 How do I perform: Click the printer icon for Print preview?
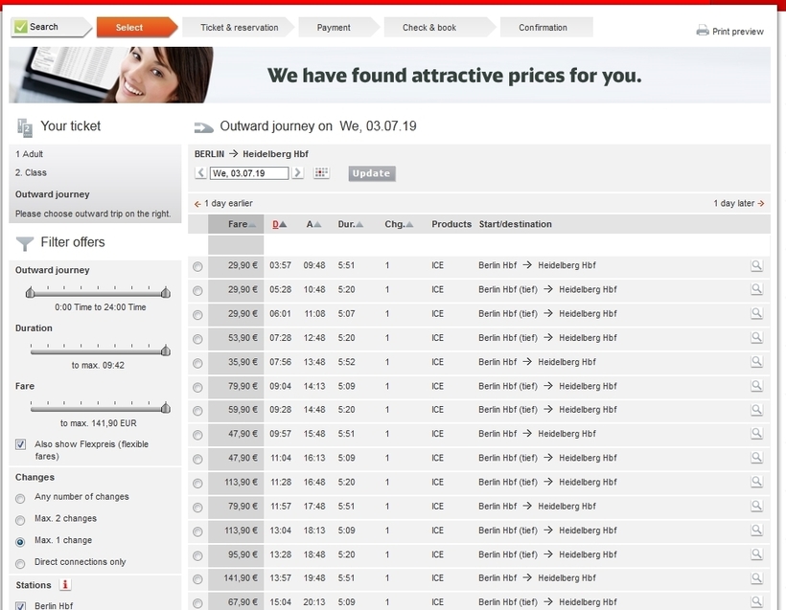[x=703, y=31]
